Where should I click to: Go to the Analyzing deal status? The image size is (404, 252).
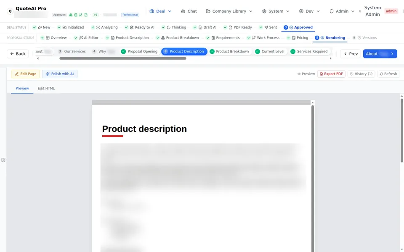[x=104, y=27]
